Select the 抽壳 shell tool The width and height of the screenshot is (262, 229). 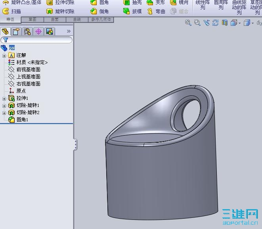click(132, 2)
